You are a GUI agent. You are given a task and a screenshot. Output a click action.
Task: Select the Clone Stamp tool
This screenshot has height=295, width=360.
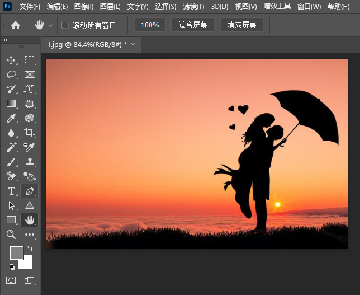tap(30, 162)
